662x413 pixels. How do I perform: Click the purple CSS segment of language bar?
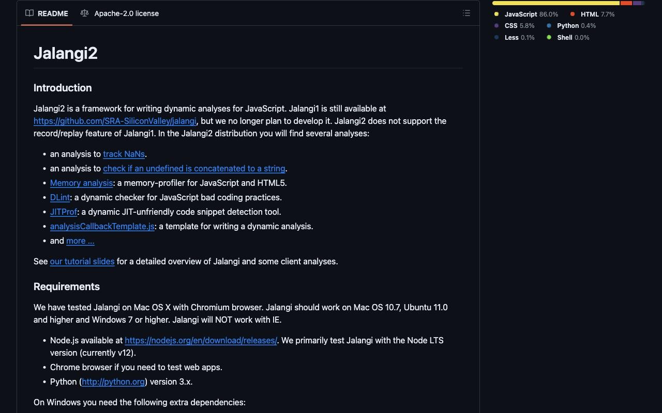(x=637, y=3)
